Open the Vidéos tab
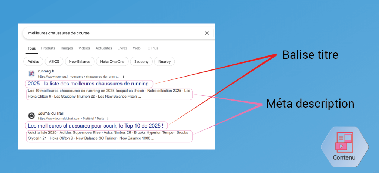The height and width of the screenshot is (173, 379). click(84, 48)
